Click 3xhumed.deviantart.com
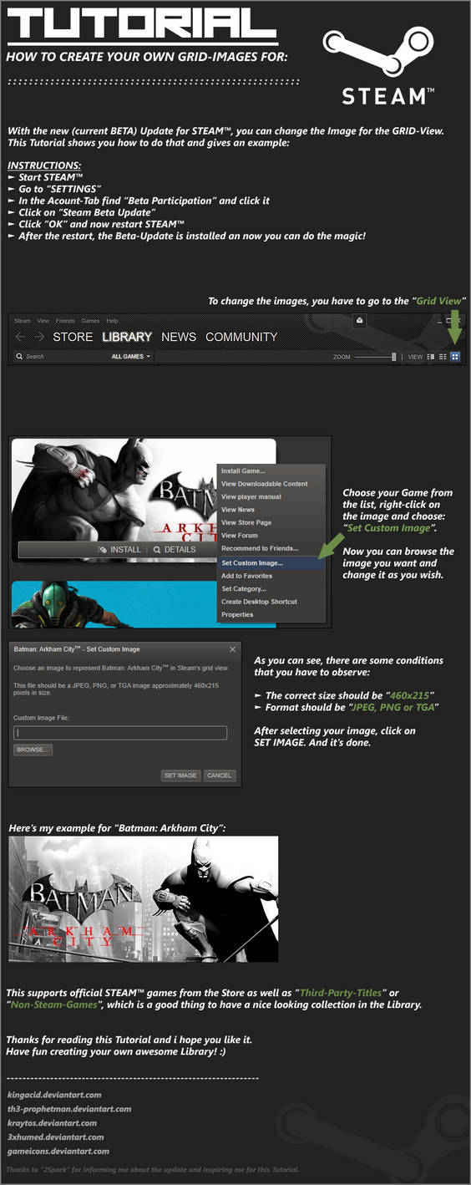This screenshot has width=471, height=1185. pos(56,1137)
